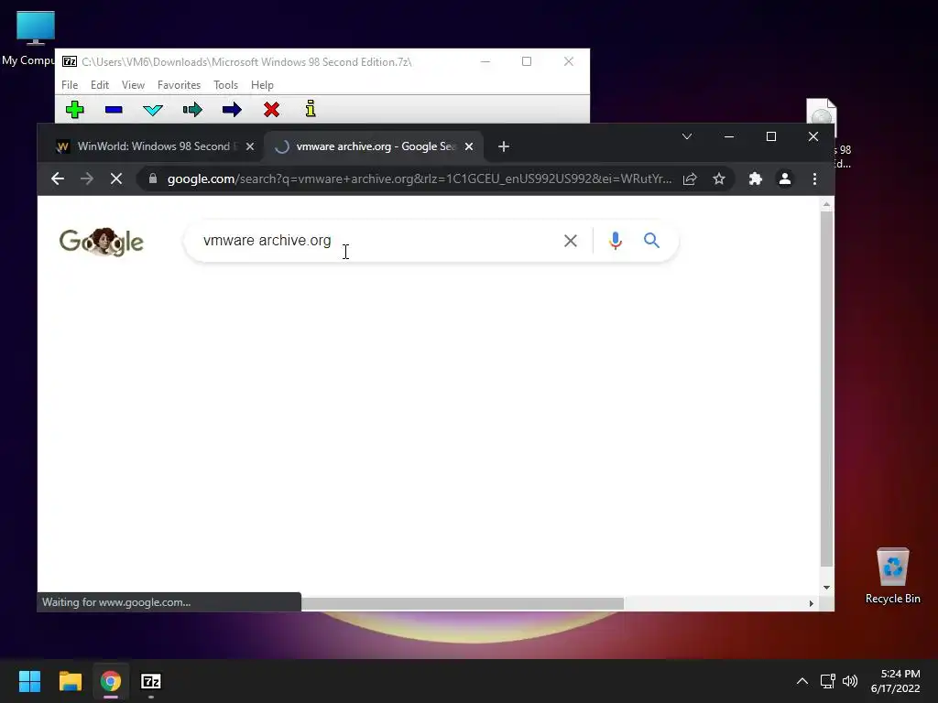Click the vertical scrollbar thumb in Chrome
The width and height of the screenshot is (938, 703).
coord(826,388)
